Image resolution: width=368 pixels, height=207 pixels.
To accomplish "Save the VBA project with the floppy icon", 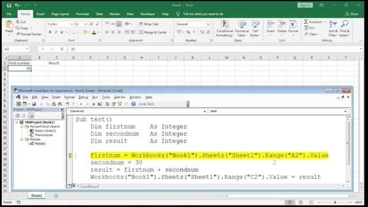I will 34,104.
